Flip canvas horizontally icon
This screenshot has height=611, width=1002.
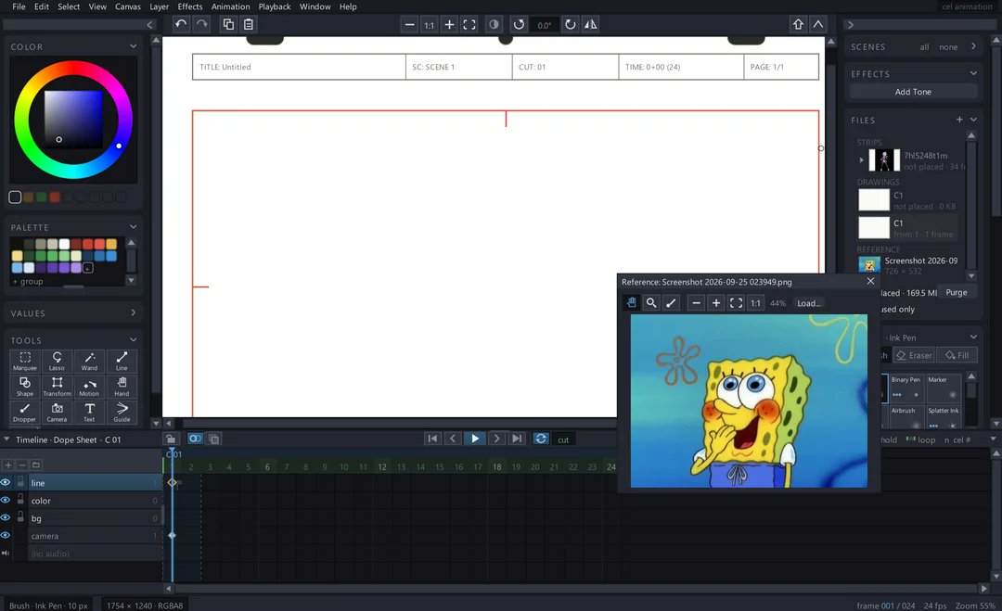[590, 25]
